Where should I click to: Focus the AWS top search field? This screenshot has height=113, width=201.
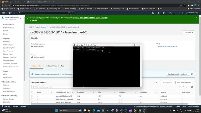(46, 13)
